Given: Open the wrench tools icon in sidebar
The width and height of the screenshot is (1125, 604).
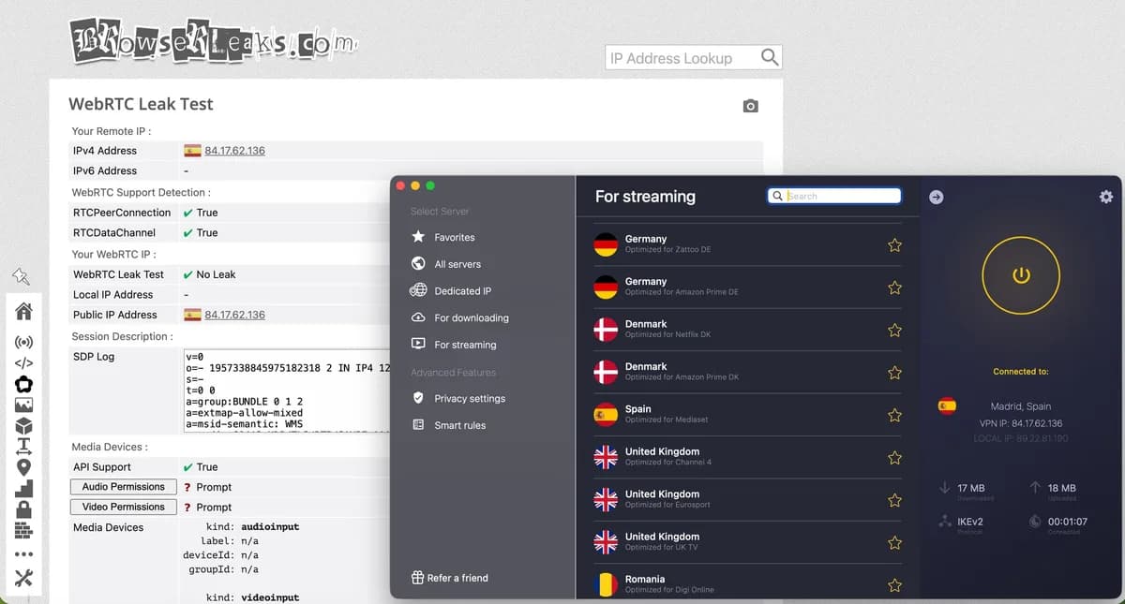Looking at the screenshot, I should point(23,578).
